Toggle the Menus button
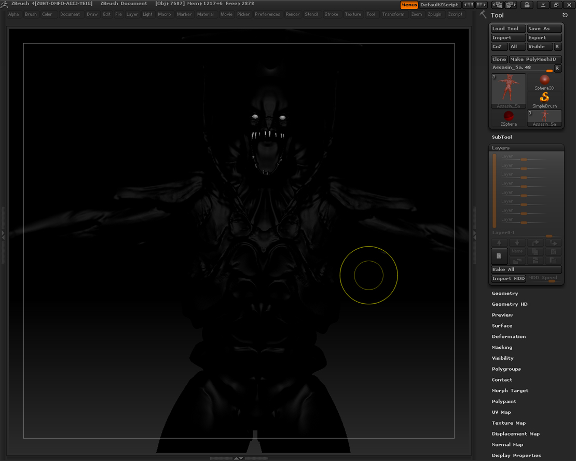 click(409, 5)
